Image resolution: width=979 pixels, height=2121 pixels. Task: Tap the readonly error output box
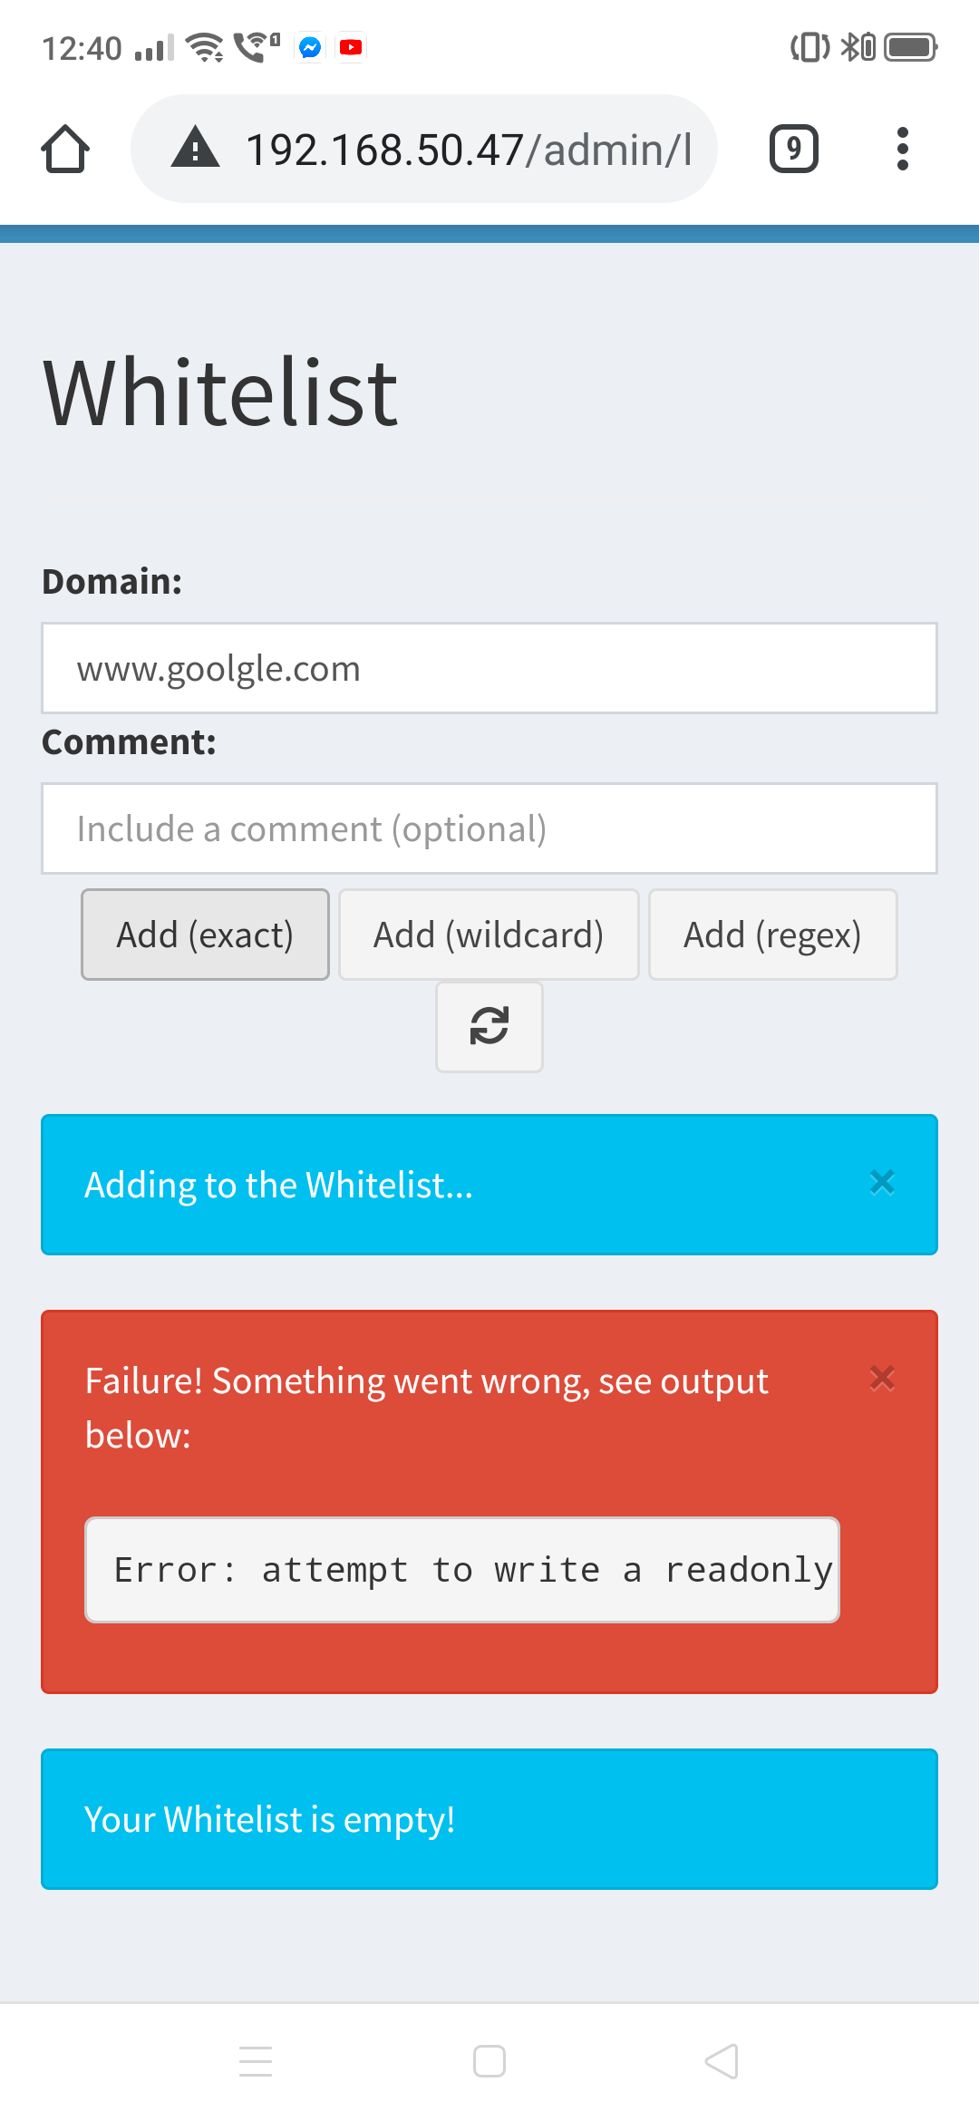click(x=462, y=1570)
